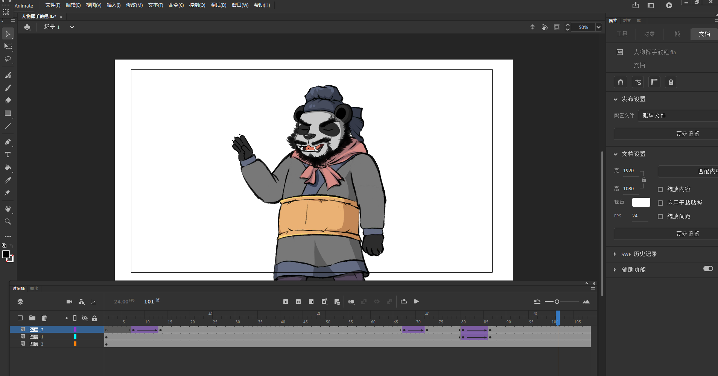
Task: Click 更多设置 under 文档设置
Action: tap(666, 233)
